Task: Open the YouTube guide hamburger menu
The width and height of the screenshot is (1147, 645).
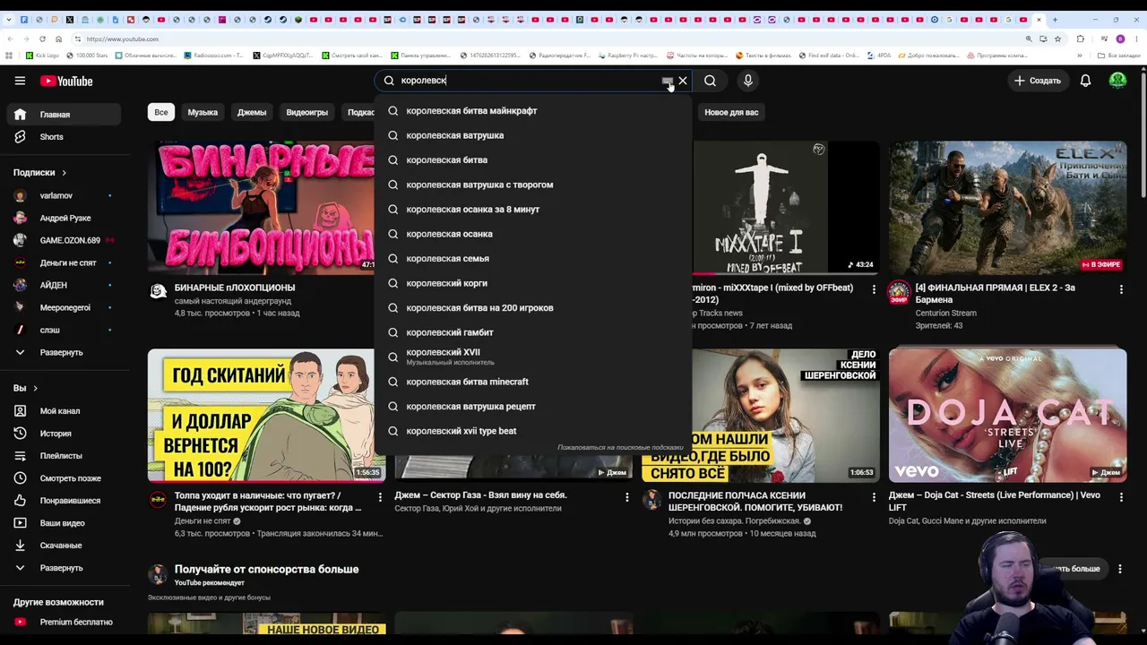Action: click(20, 81)
